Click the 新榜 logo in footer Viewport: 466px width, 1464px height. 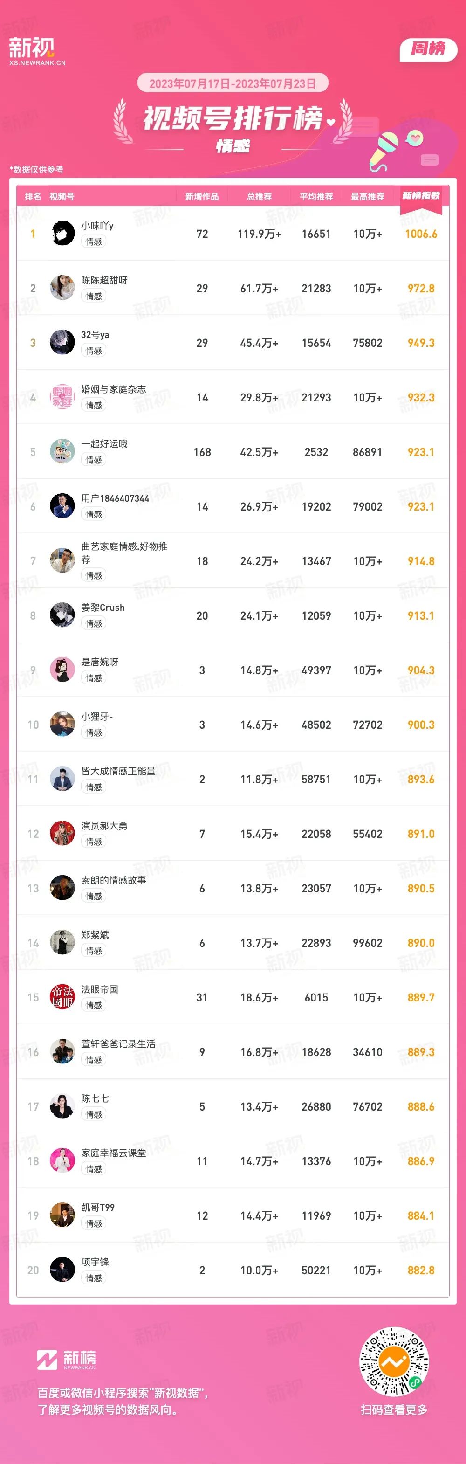67,1360
